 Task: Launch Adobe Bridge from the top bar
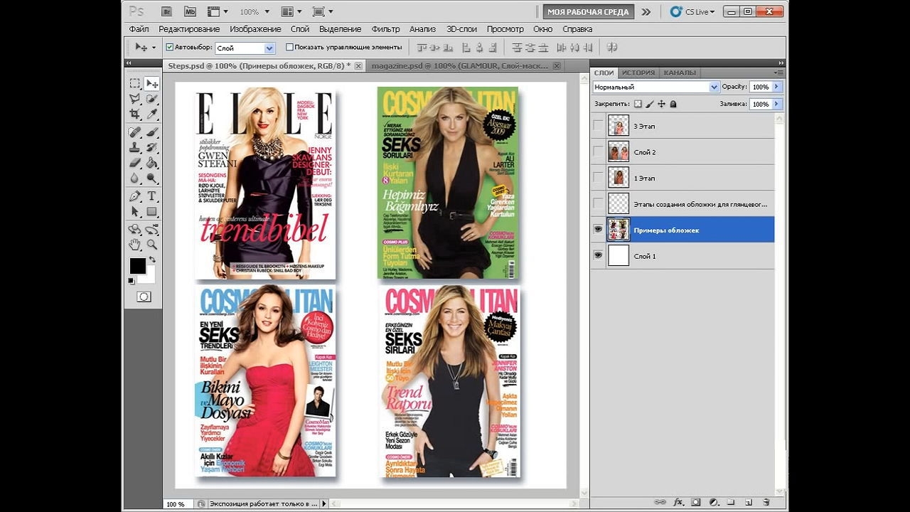pos(167,11)
